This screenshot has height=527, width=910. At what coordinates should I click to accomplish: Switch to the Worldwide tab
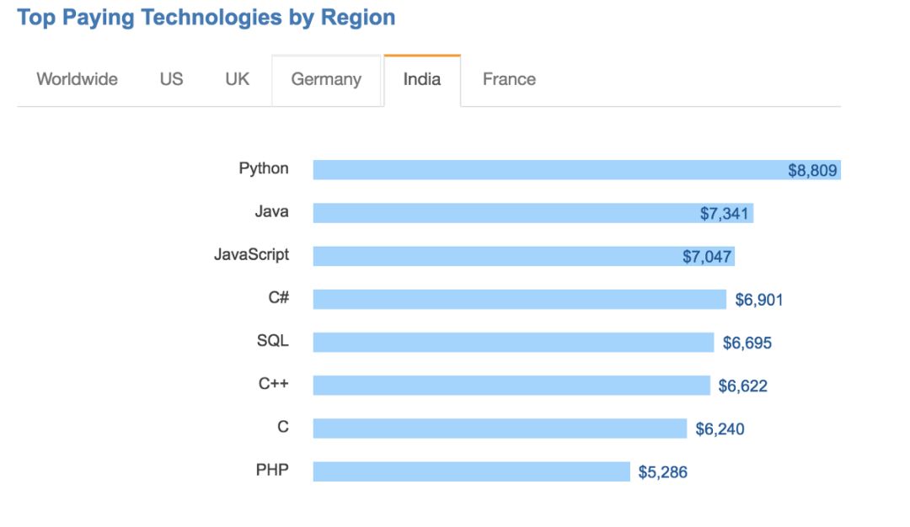coord(77,80)
